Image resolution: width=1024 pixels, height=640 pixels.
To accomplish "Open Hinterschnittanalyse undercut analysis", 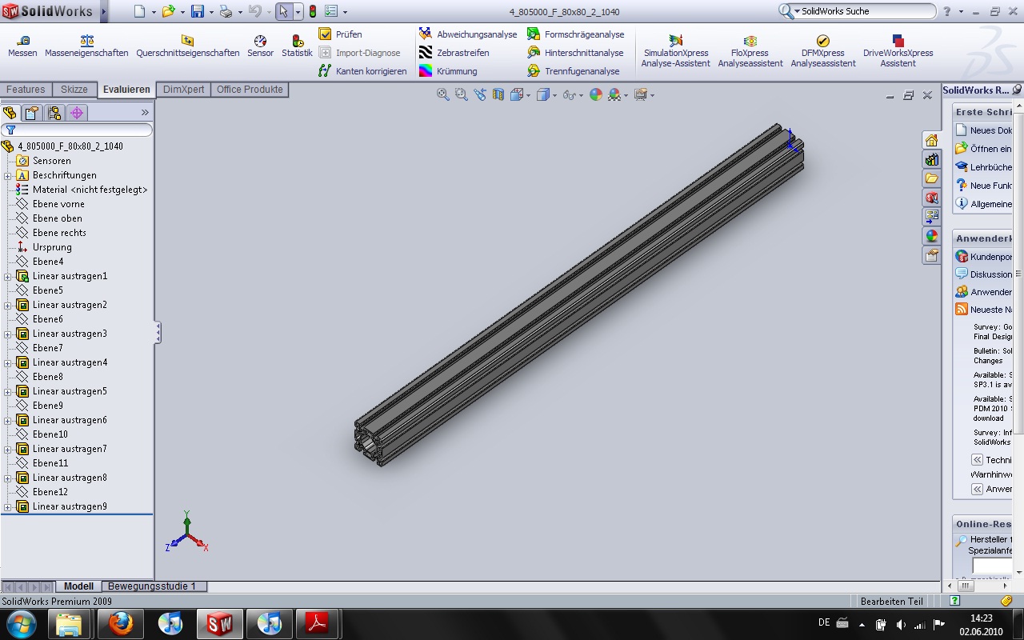I will pyautogui.click(x=575, y=53).
